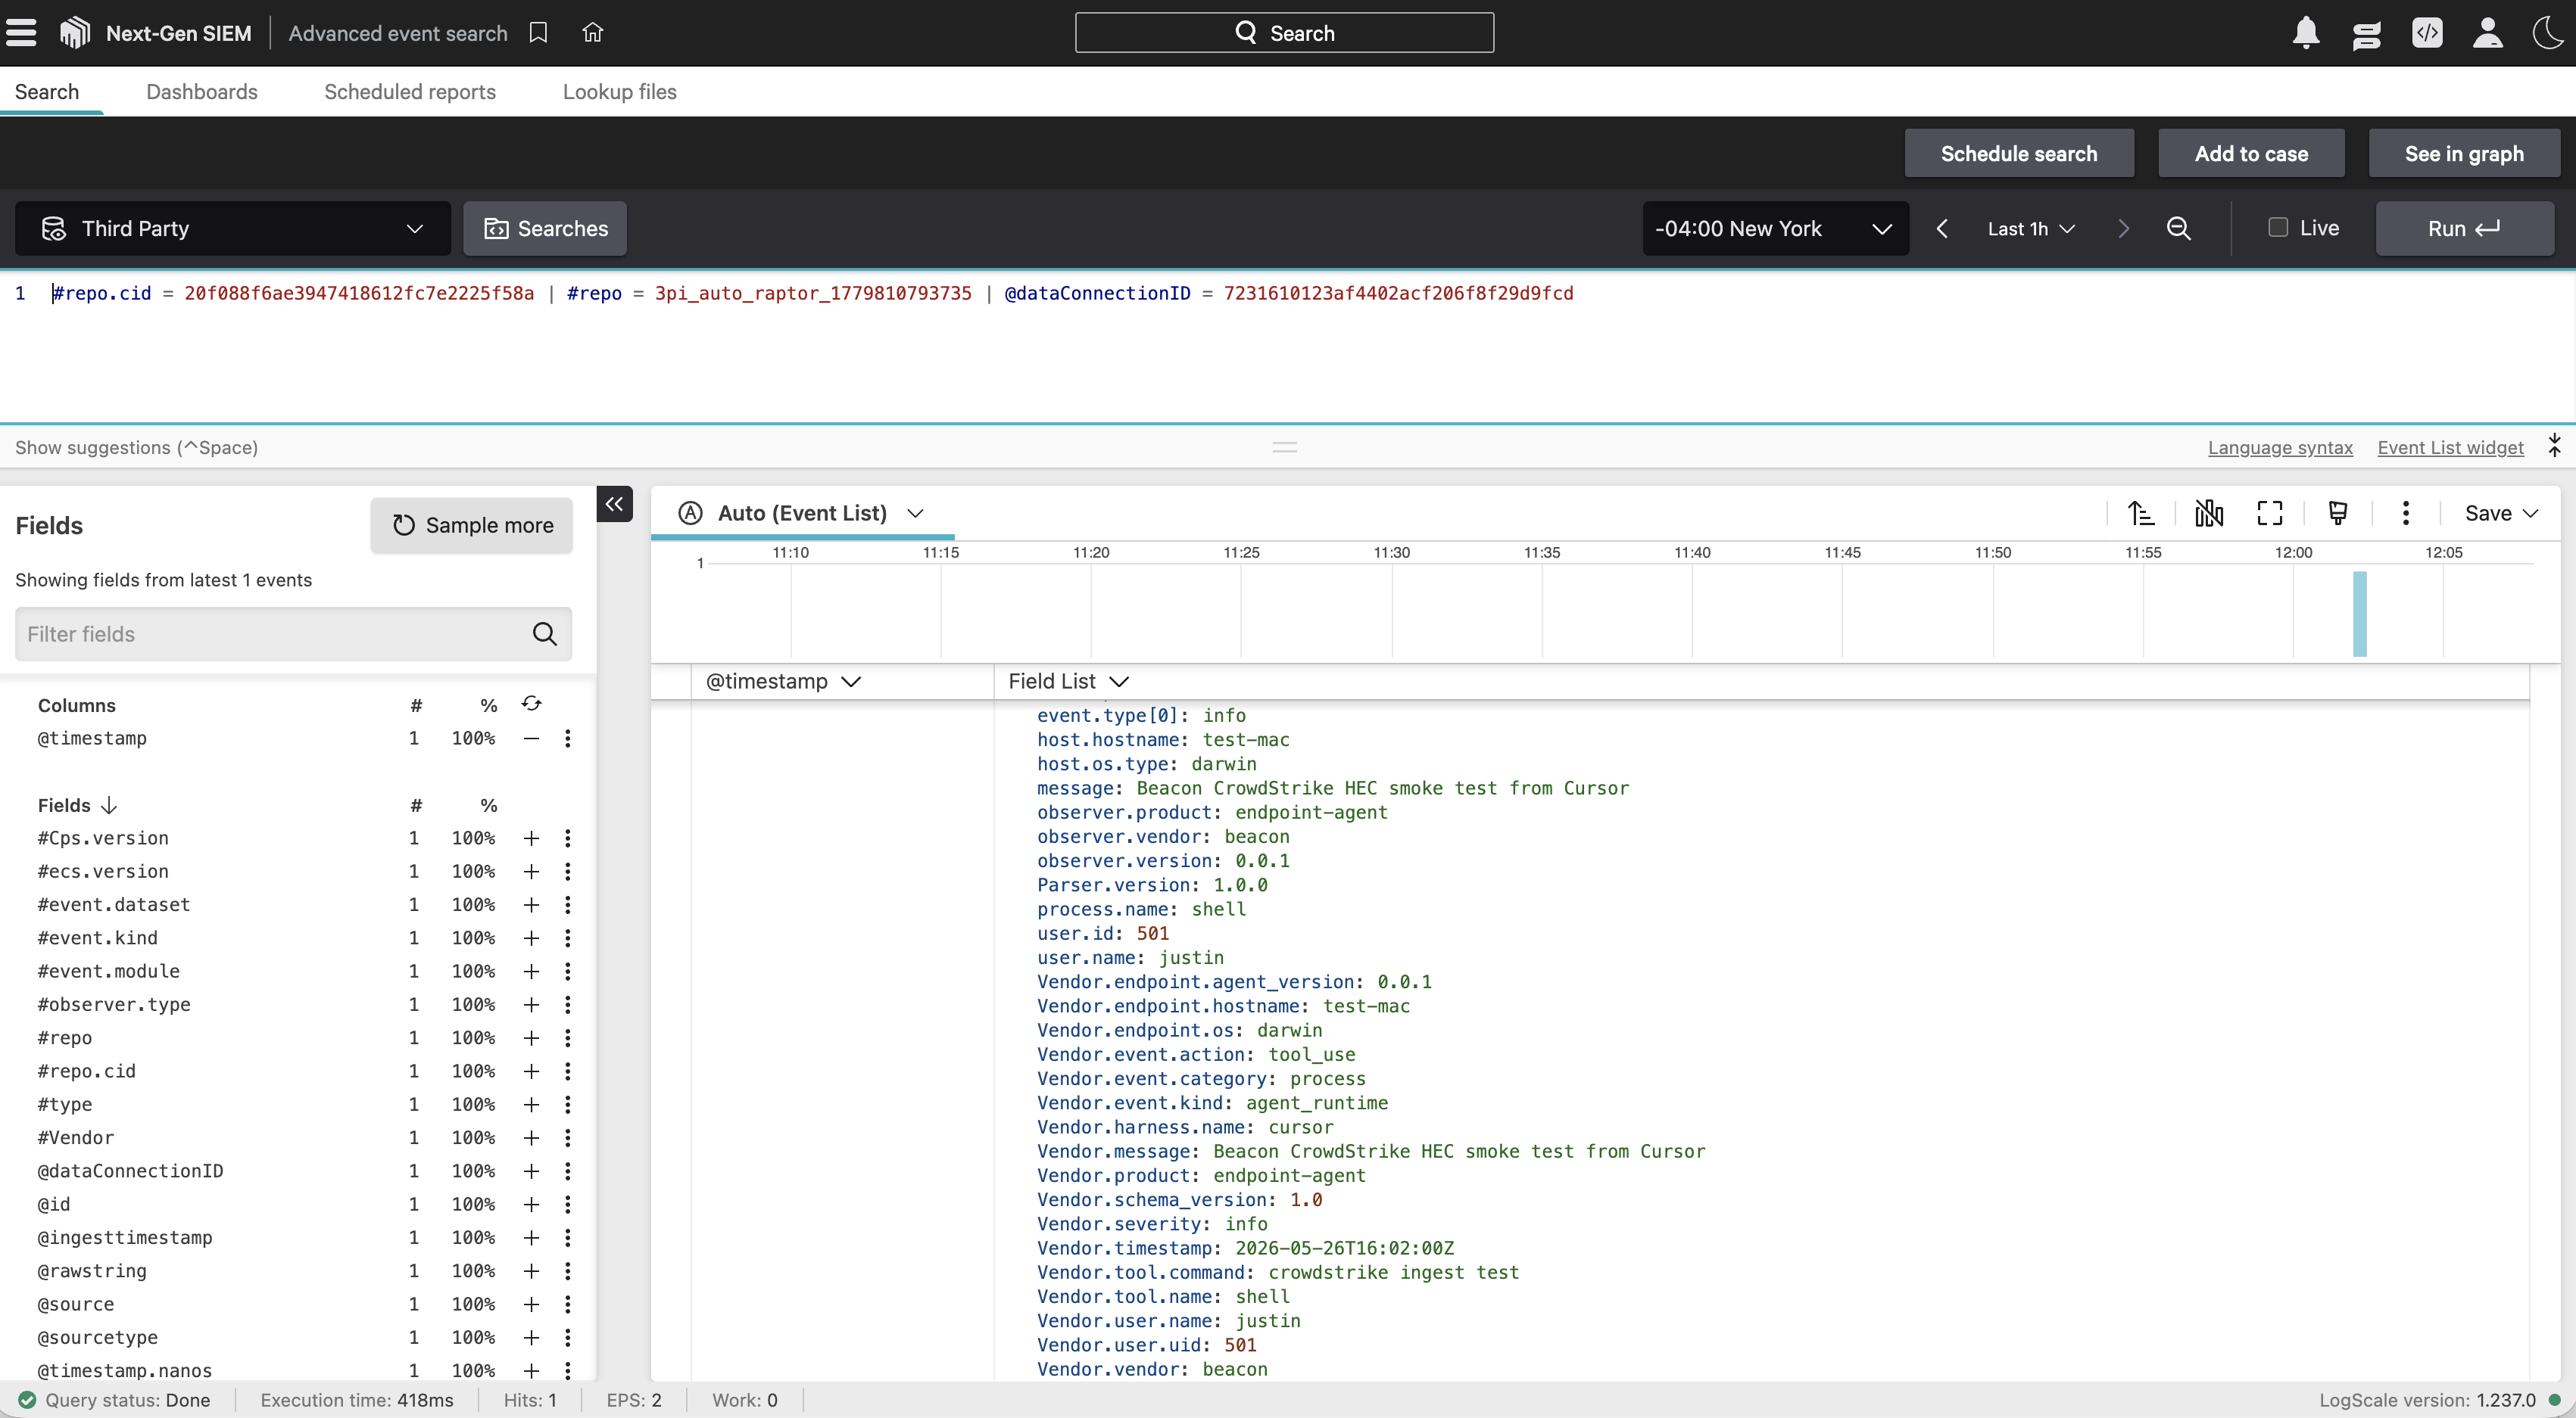Open the Language syntax link

[2280, 448]
